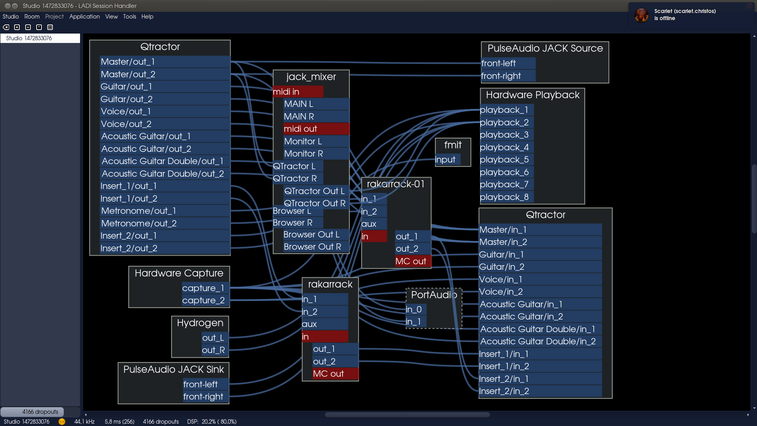Select rakarrack-01 aux port
Screen dimensions: 757x426
374,224
